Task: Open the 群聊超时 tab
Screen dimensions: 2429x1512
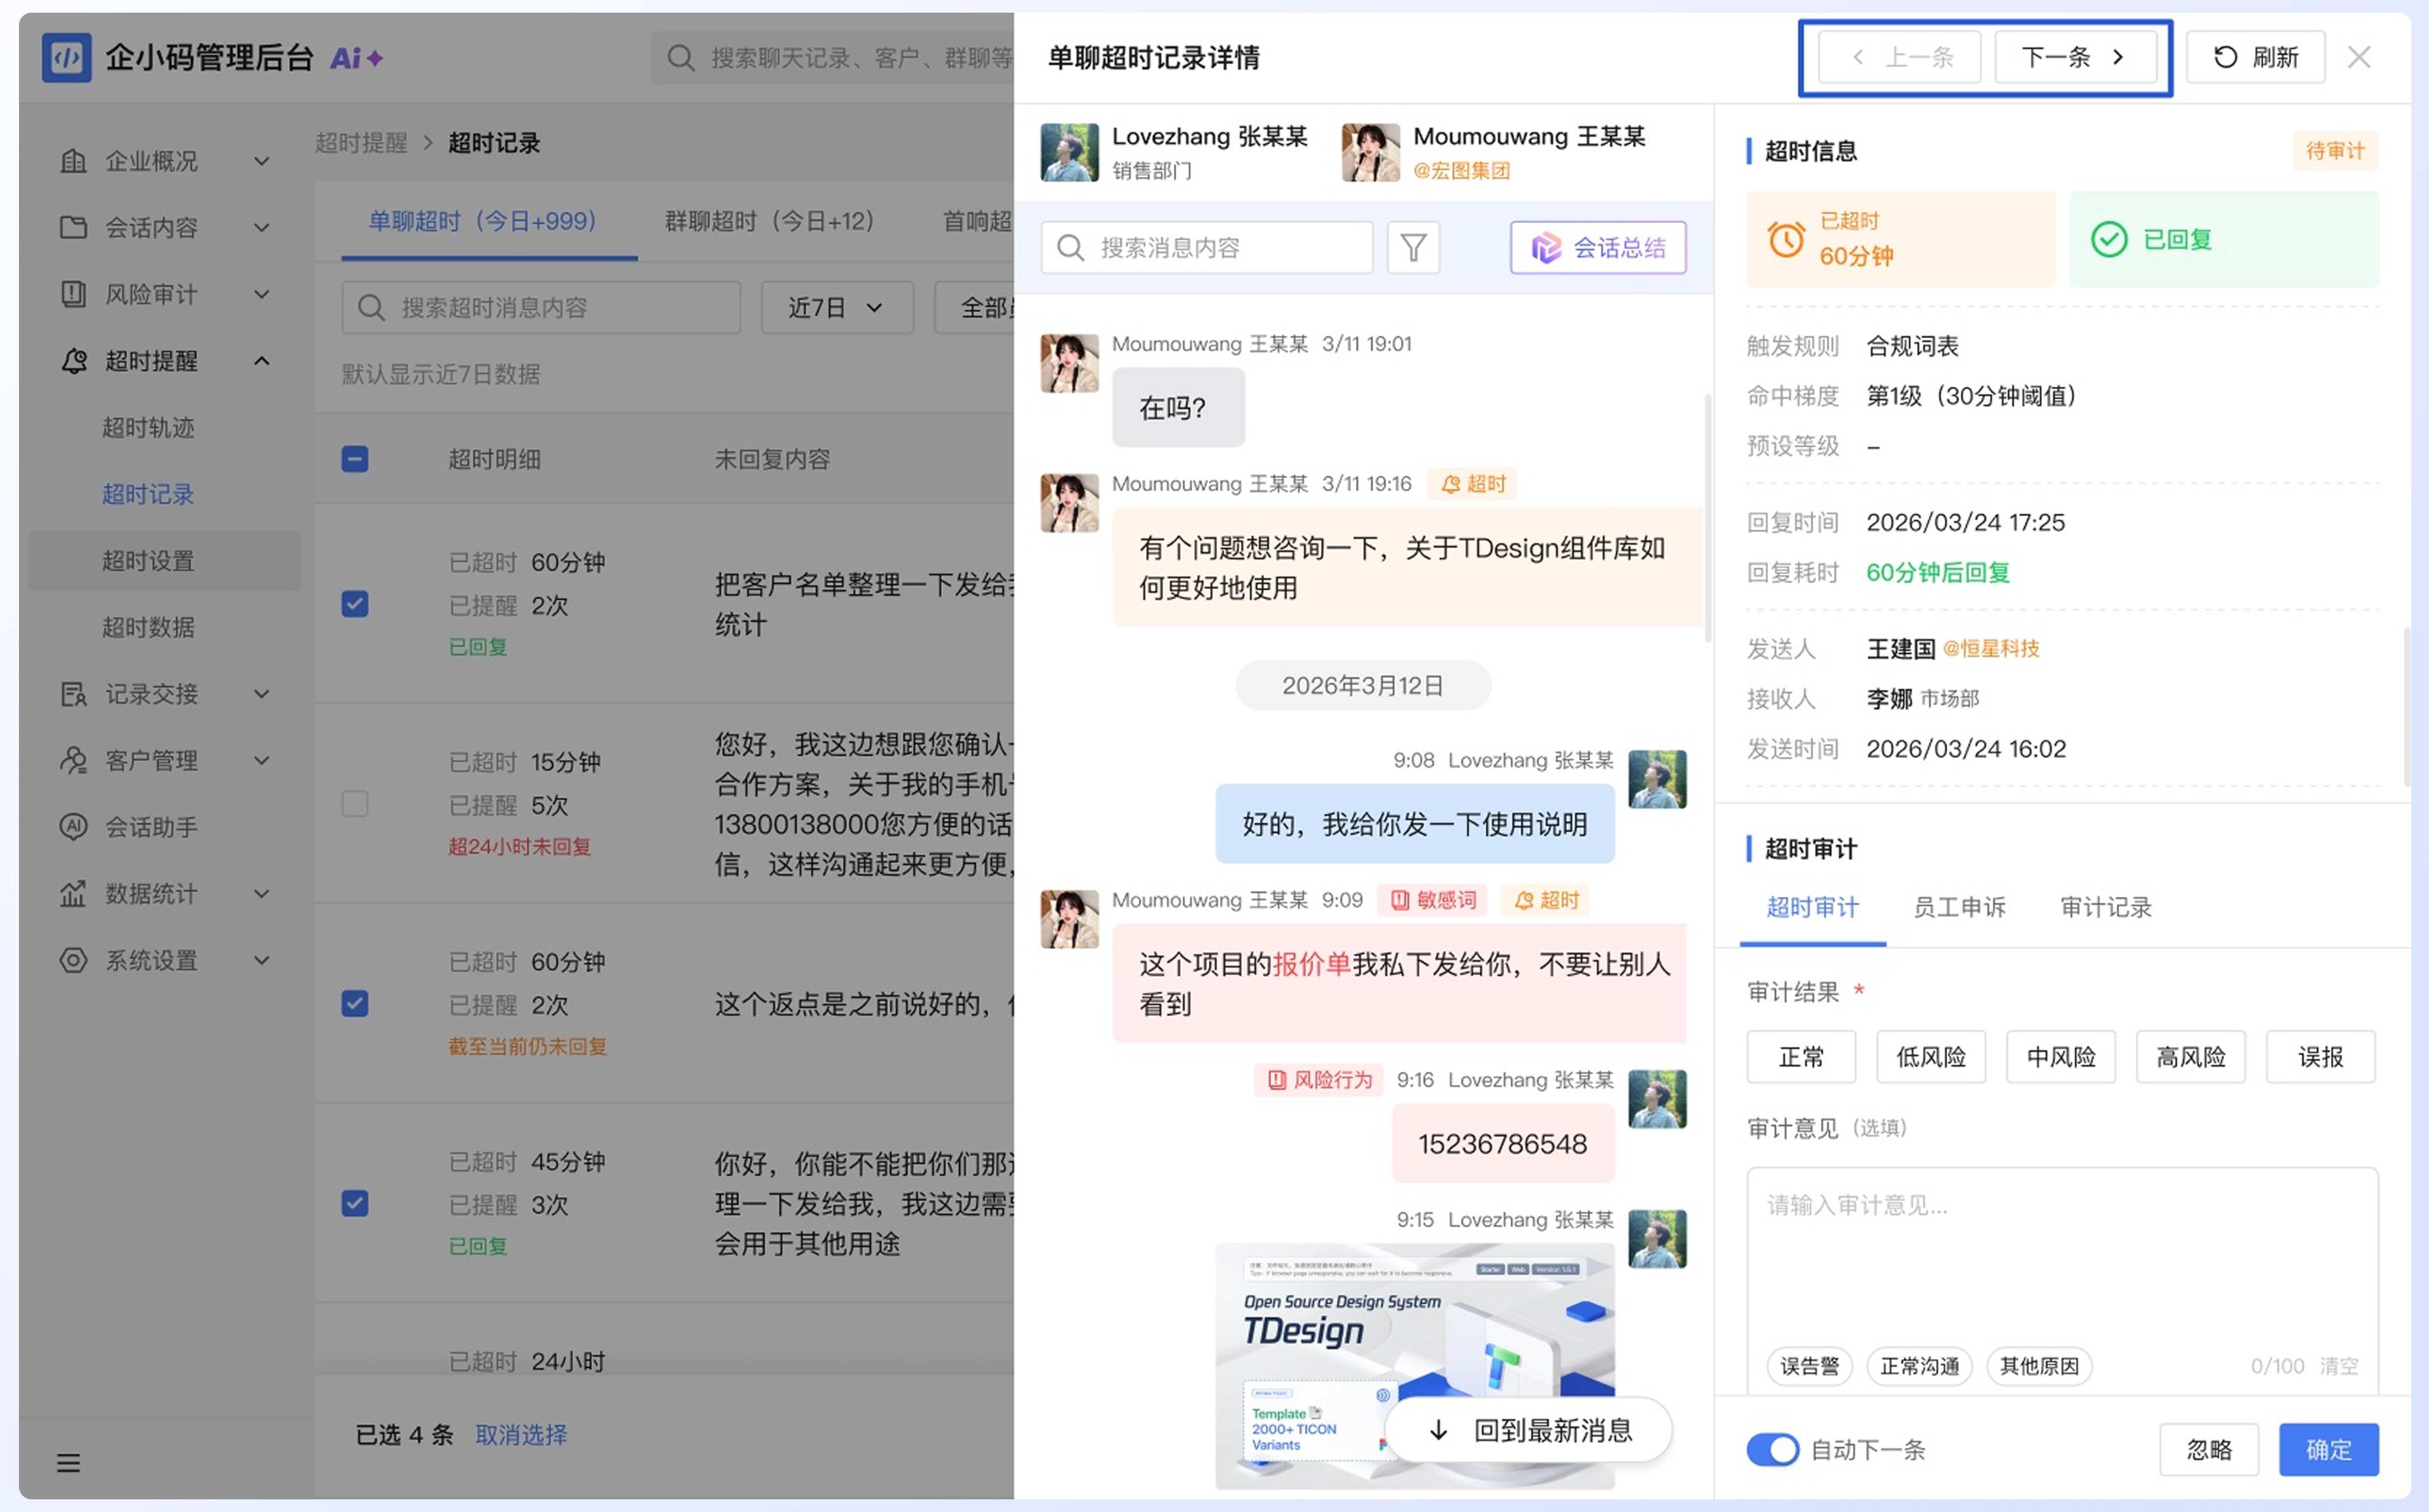Action: click(x=770, y=221)
